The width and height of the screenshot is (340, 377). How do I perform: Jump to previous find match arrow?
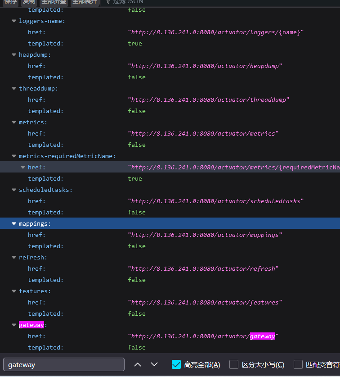(137, 364)
